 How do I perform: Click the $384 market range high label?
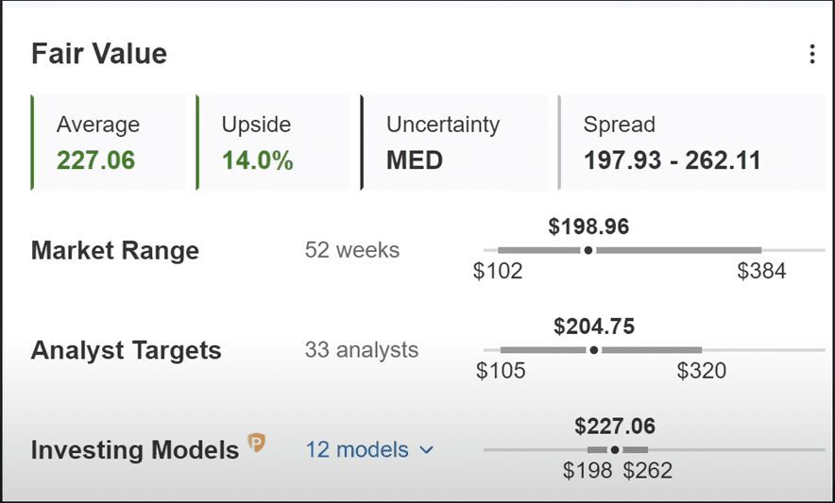pos(761,272)
